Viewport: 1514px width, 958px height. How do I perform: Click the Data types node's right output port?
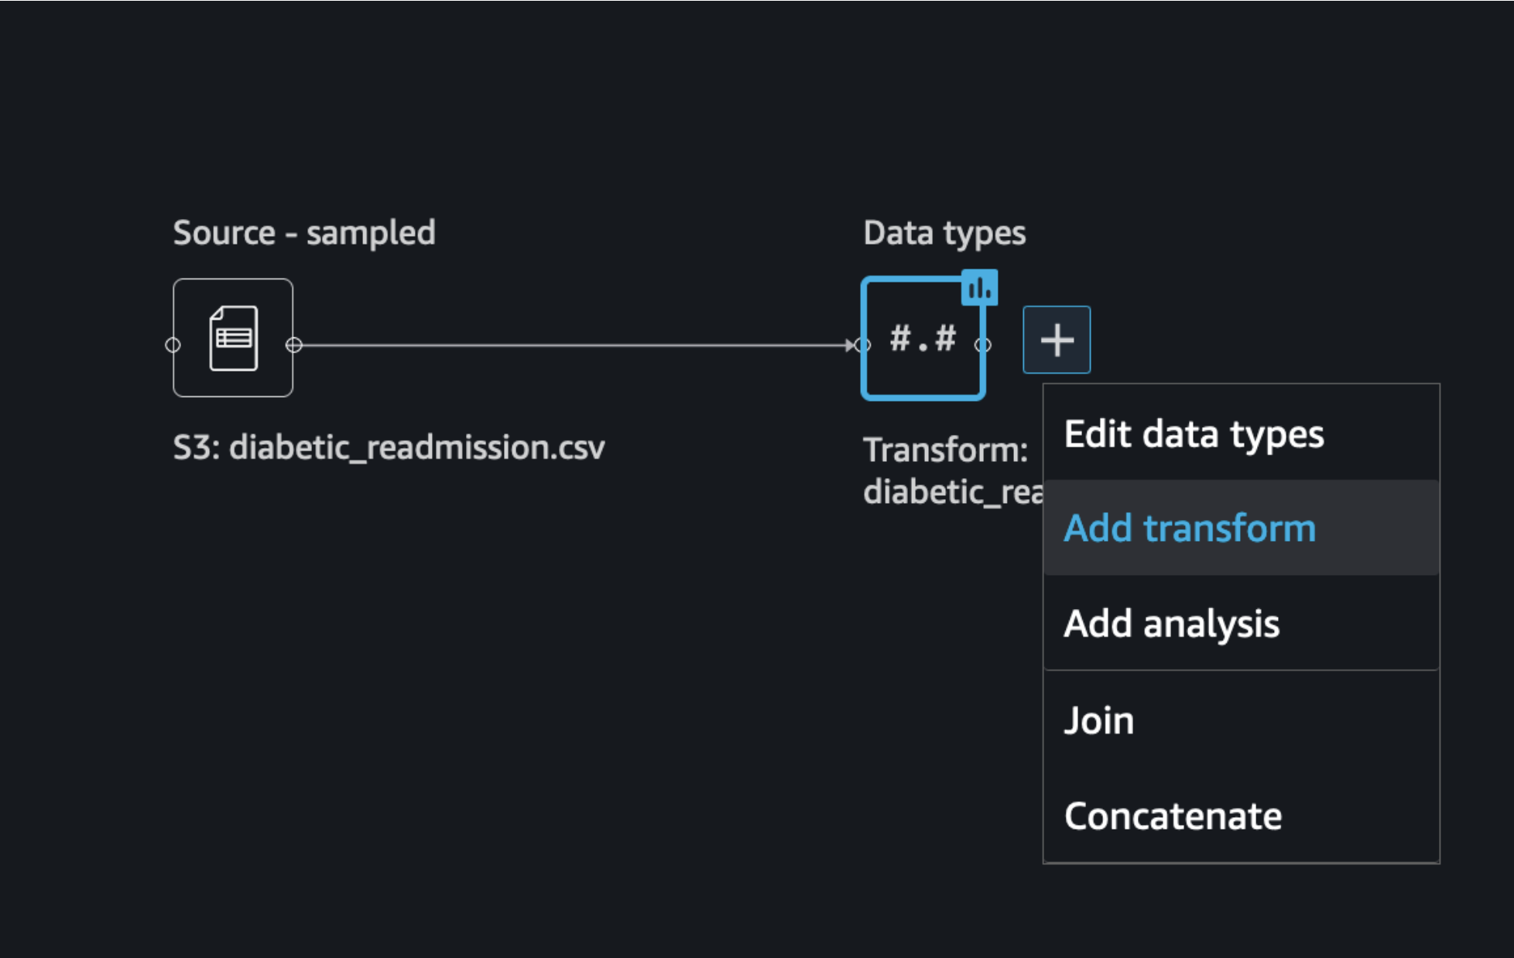point(983,345)
